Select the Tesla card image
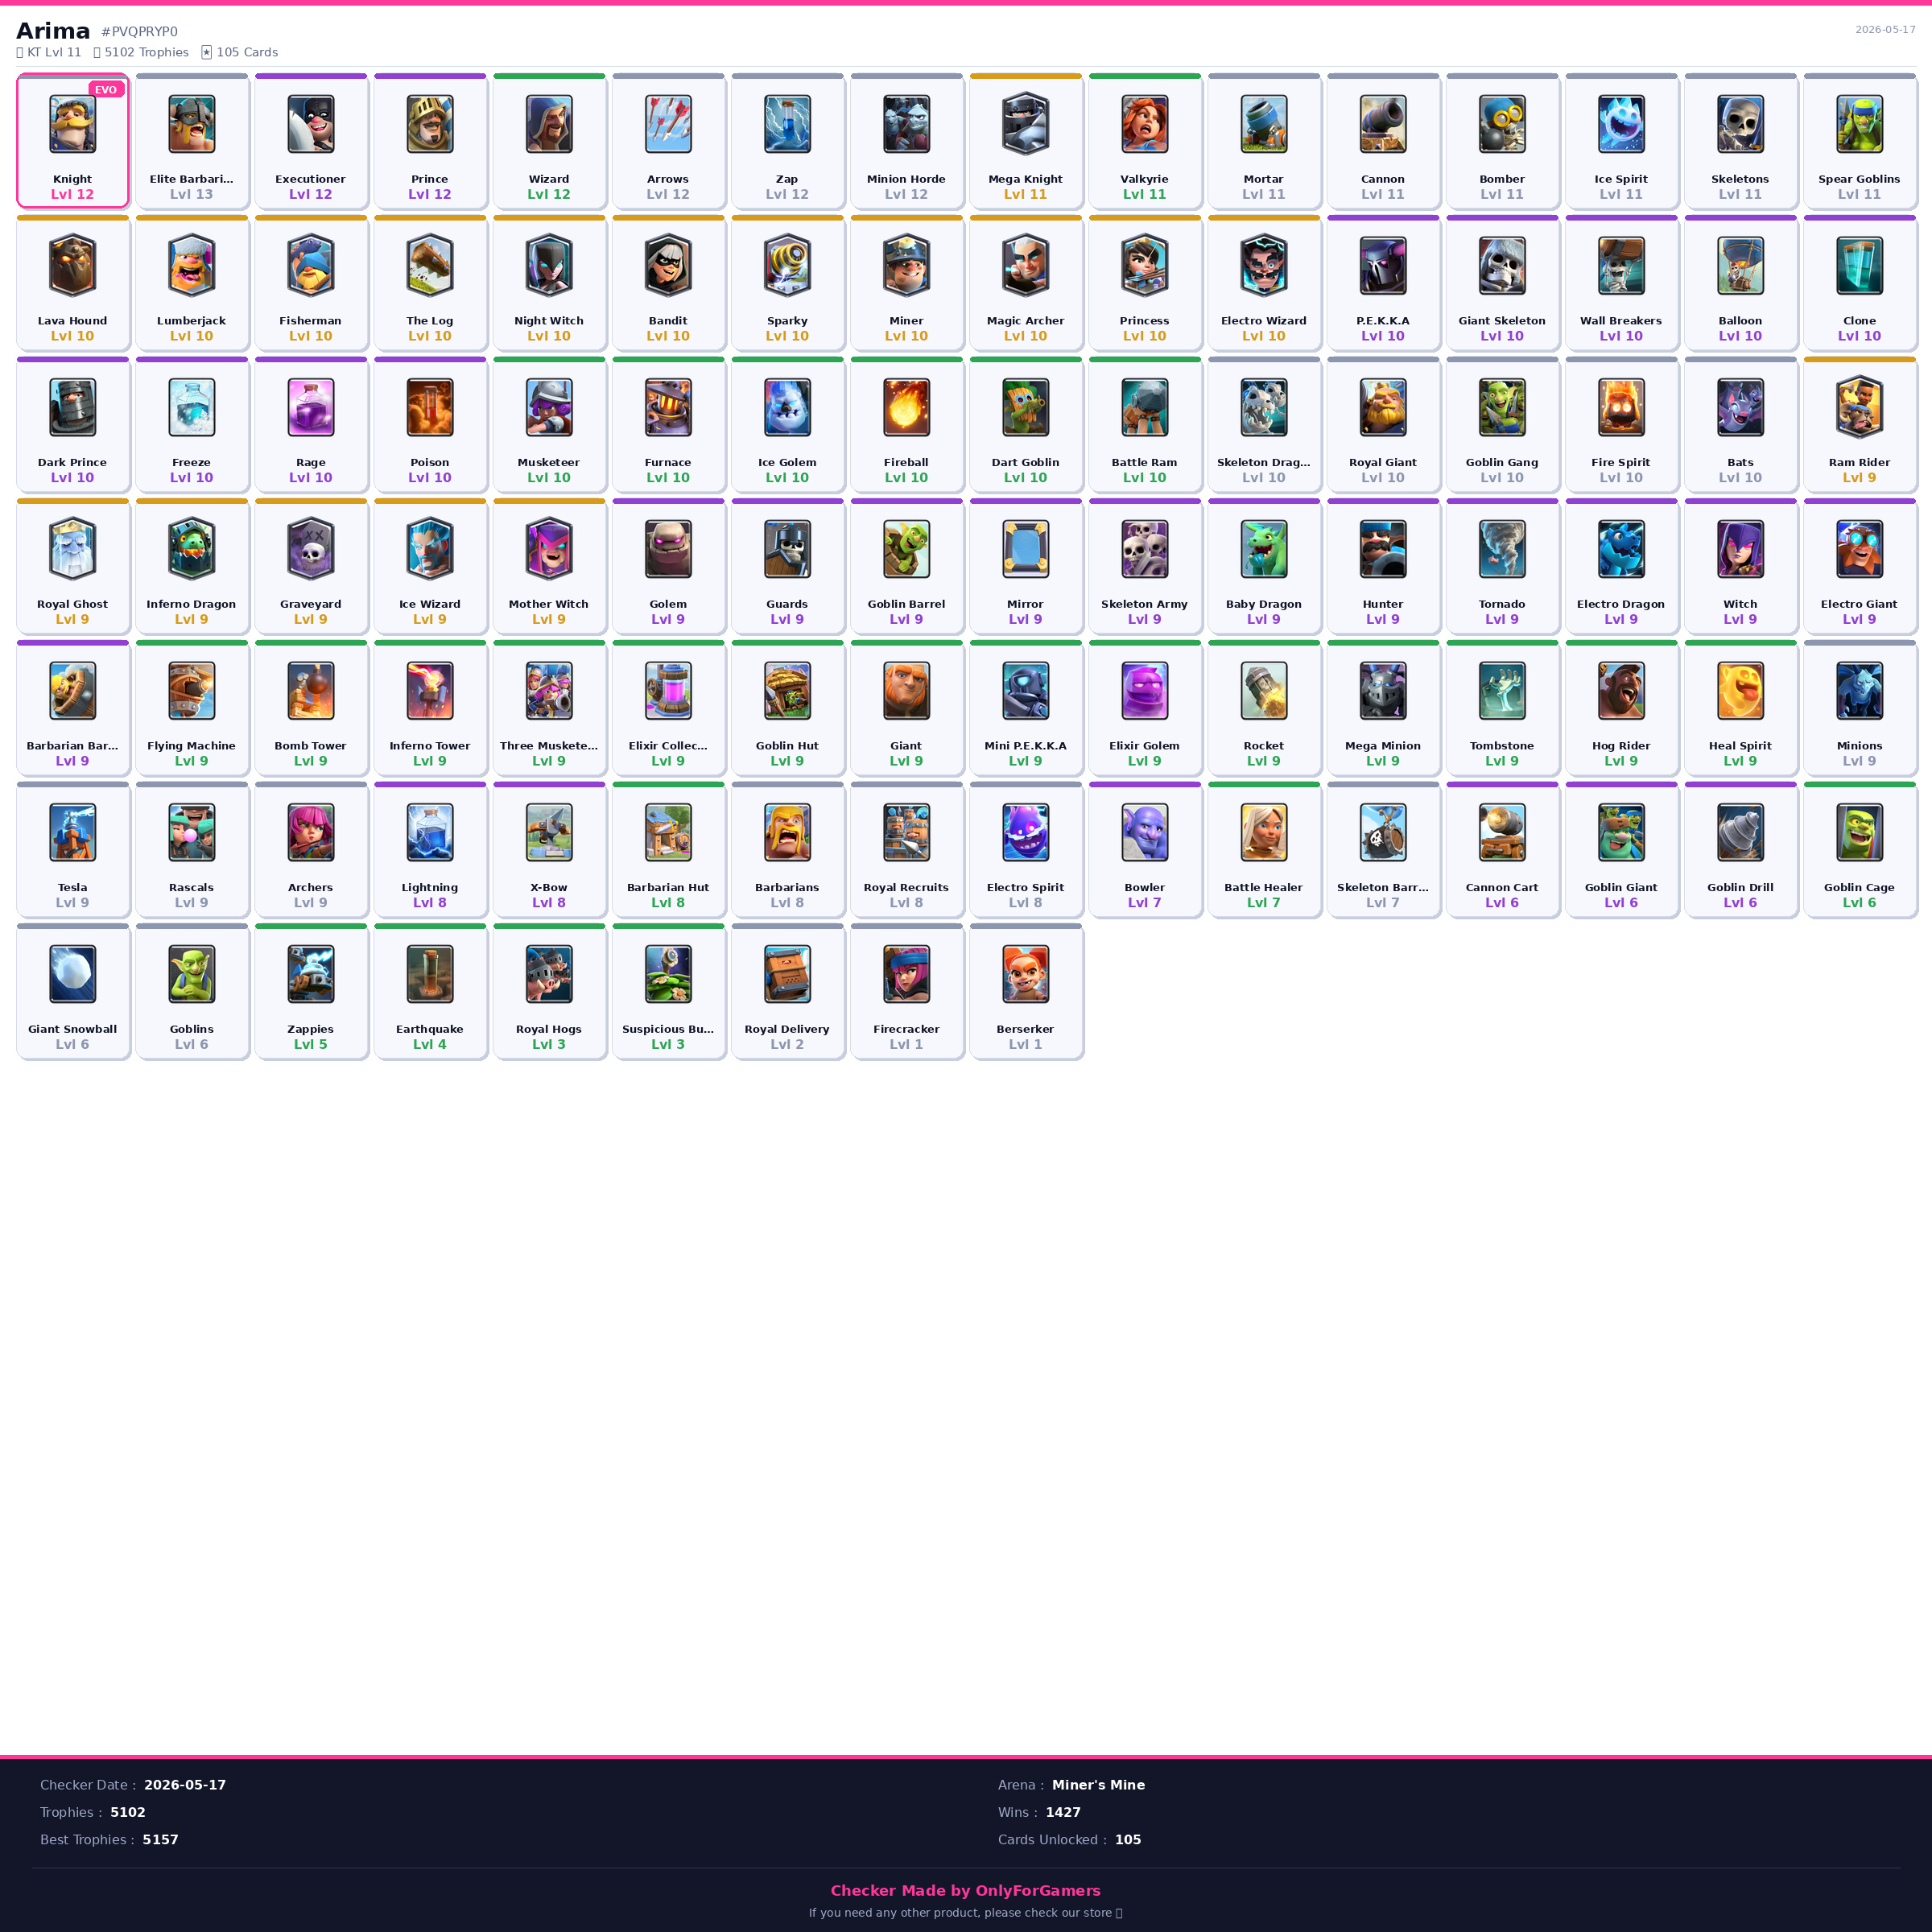Viewport: 1932px width, 1932px height. [73, 832]
